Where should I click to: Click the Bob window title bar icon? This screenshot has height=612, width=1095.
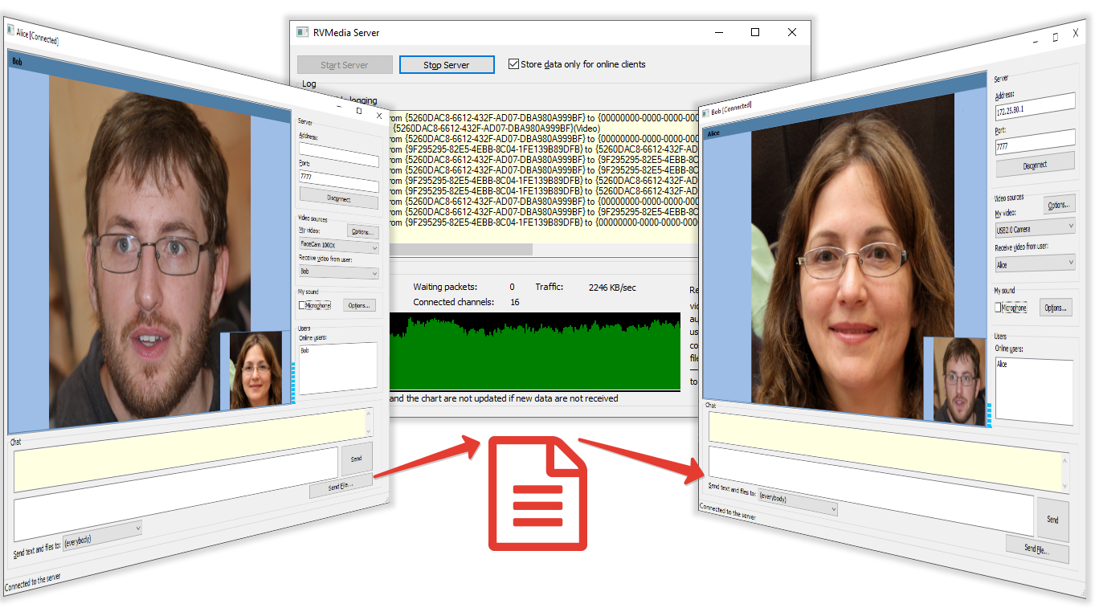click(705, 111)
